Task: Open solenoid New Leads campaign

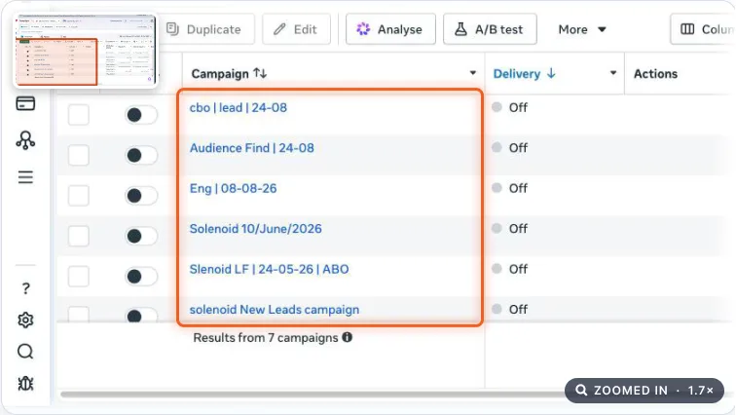Action: [275, 310]
